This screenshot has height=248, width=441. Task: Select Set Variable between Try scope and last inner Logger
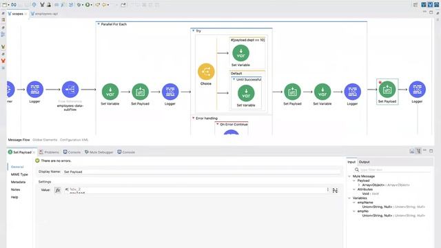click(322, 92)
